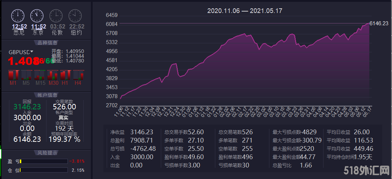This screenshot has height=179, width=392.
Task: Click the 1.41044 high price value
Action: coord(75,56)
